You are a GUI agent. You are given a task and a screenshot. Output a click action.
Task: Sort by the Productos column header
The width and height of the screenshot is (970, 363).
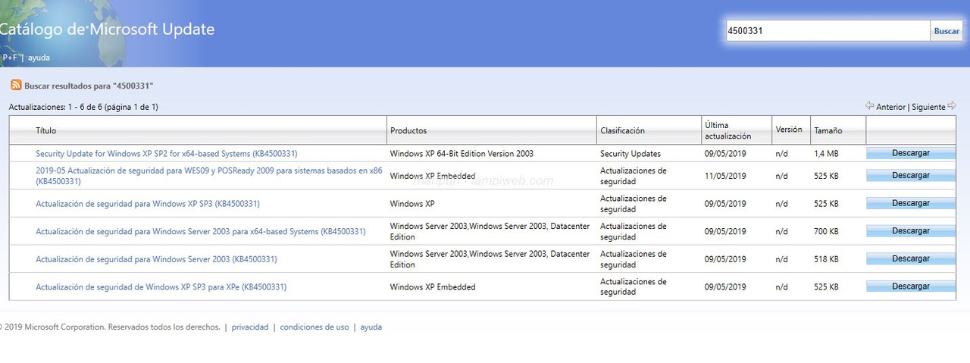408,130
